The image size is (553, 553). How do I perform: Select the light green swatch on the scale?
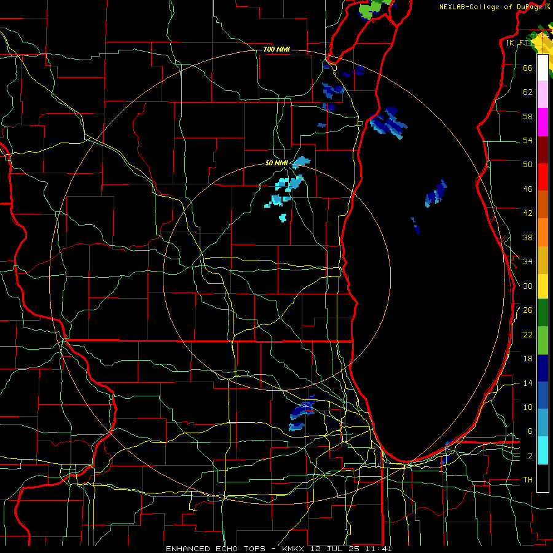coord(543,340)
